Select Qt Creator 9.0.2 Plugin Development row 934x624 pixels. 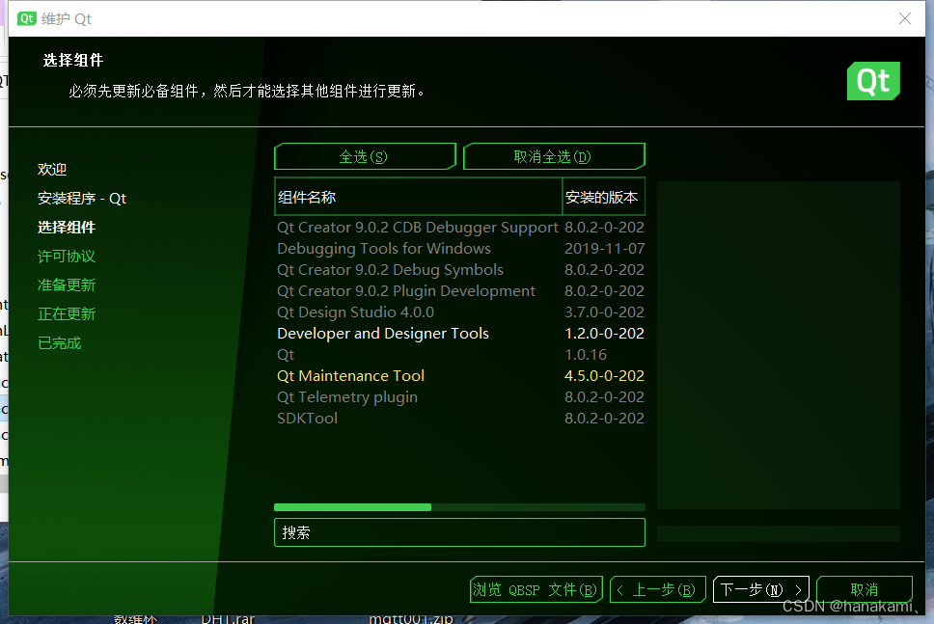pyautogui.click(x=459, y=291)
